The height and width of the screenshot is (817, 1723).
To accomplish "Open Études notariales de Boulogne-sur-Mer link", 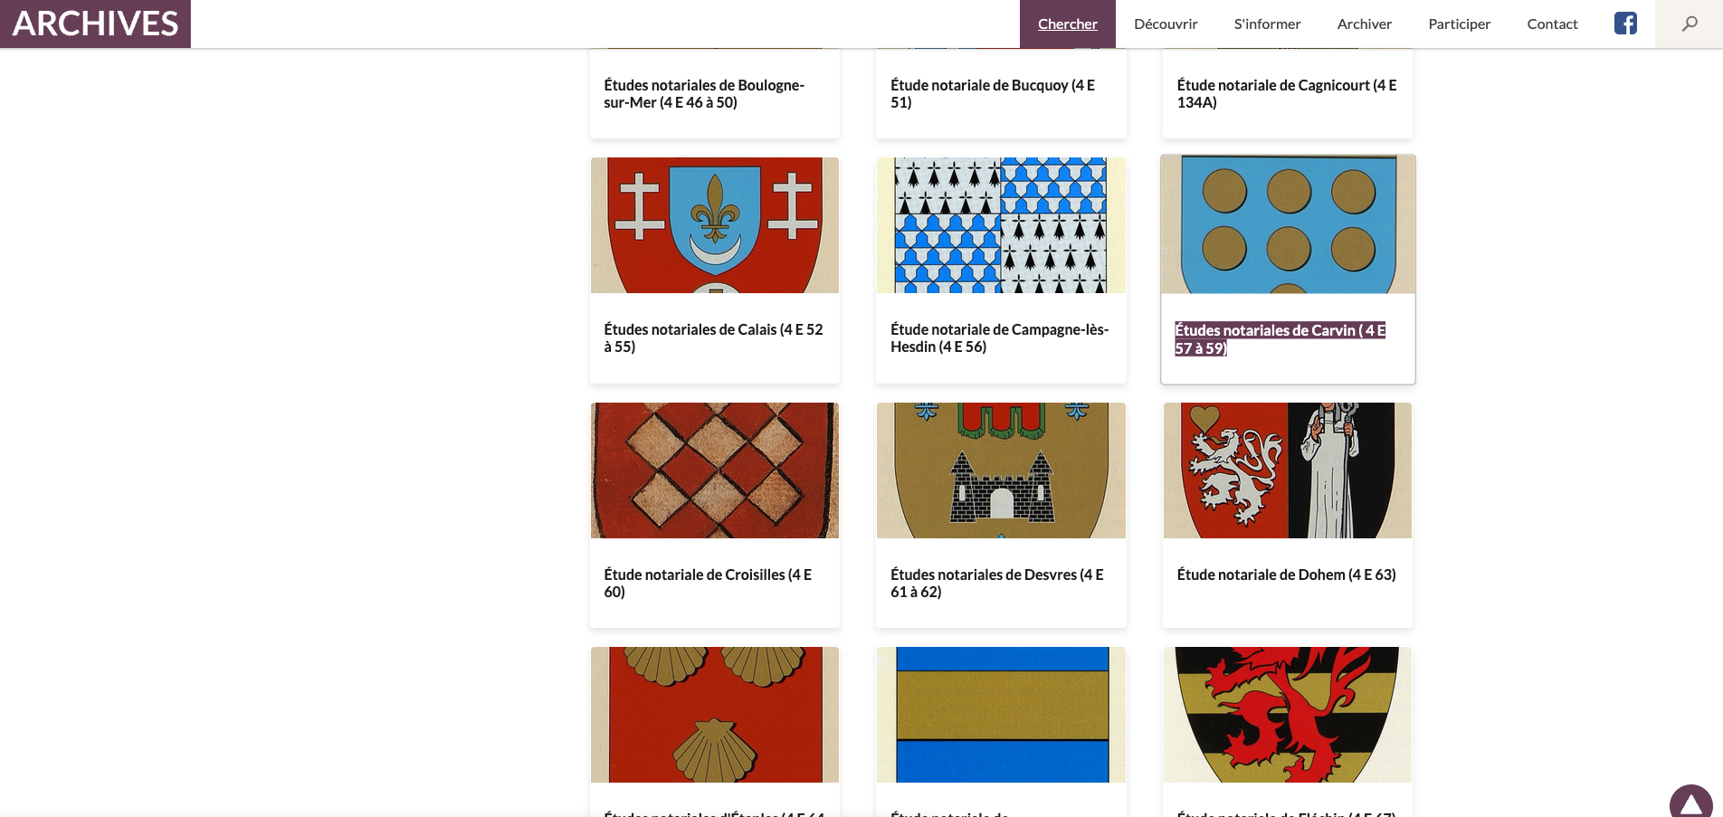I will [x=704, y=94].
